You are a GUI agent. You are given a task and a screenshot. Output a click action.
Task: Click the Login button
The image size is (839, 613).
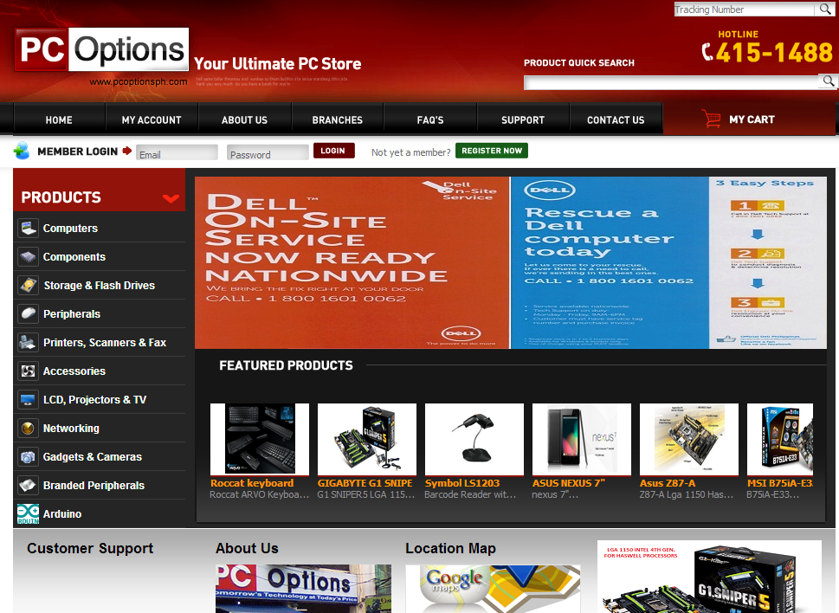[334, 151]
